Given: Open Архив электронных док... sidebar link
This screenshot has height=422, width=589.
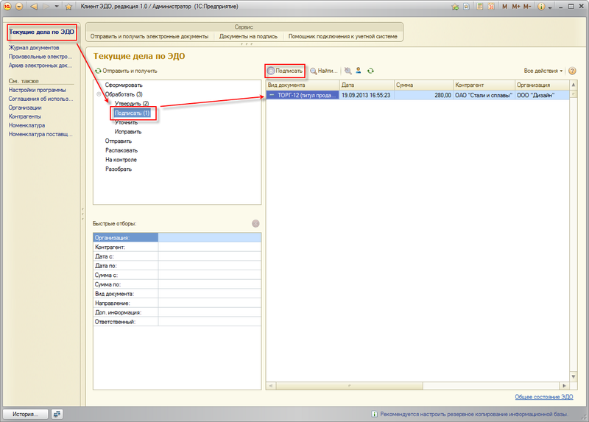Looking at the screenshot, I should point(40,66).
